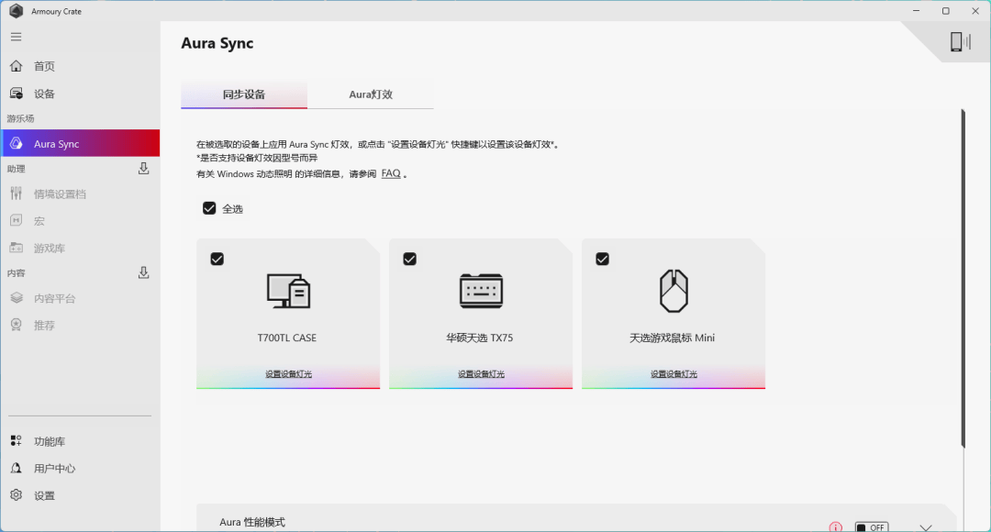
Task: Click the T700TL CASE computer icon
Action: [x=288, y=291]
